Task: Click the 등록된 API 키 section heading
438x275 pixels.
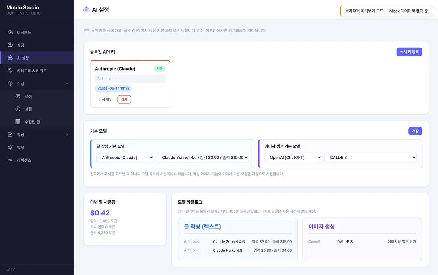Action: (x=103, y=52)
